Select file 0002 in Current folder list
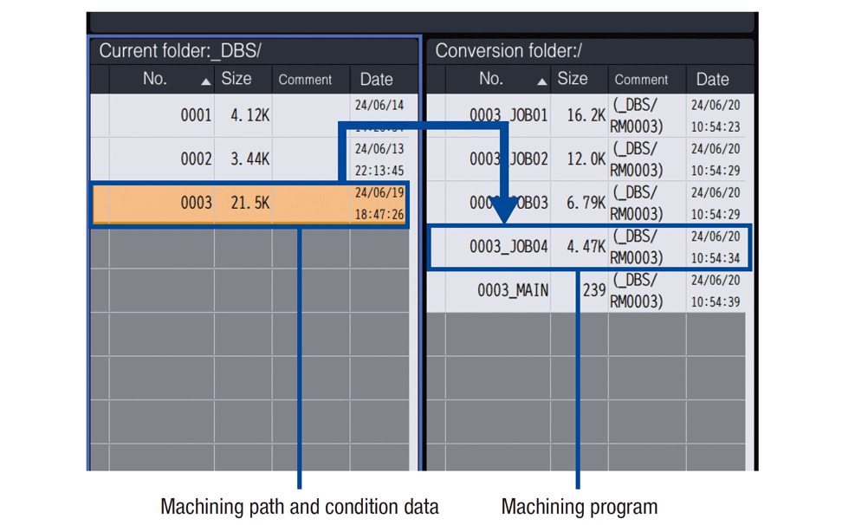 [x=196, y=159]
